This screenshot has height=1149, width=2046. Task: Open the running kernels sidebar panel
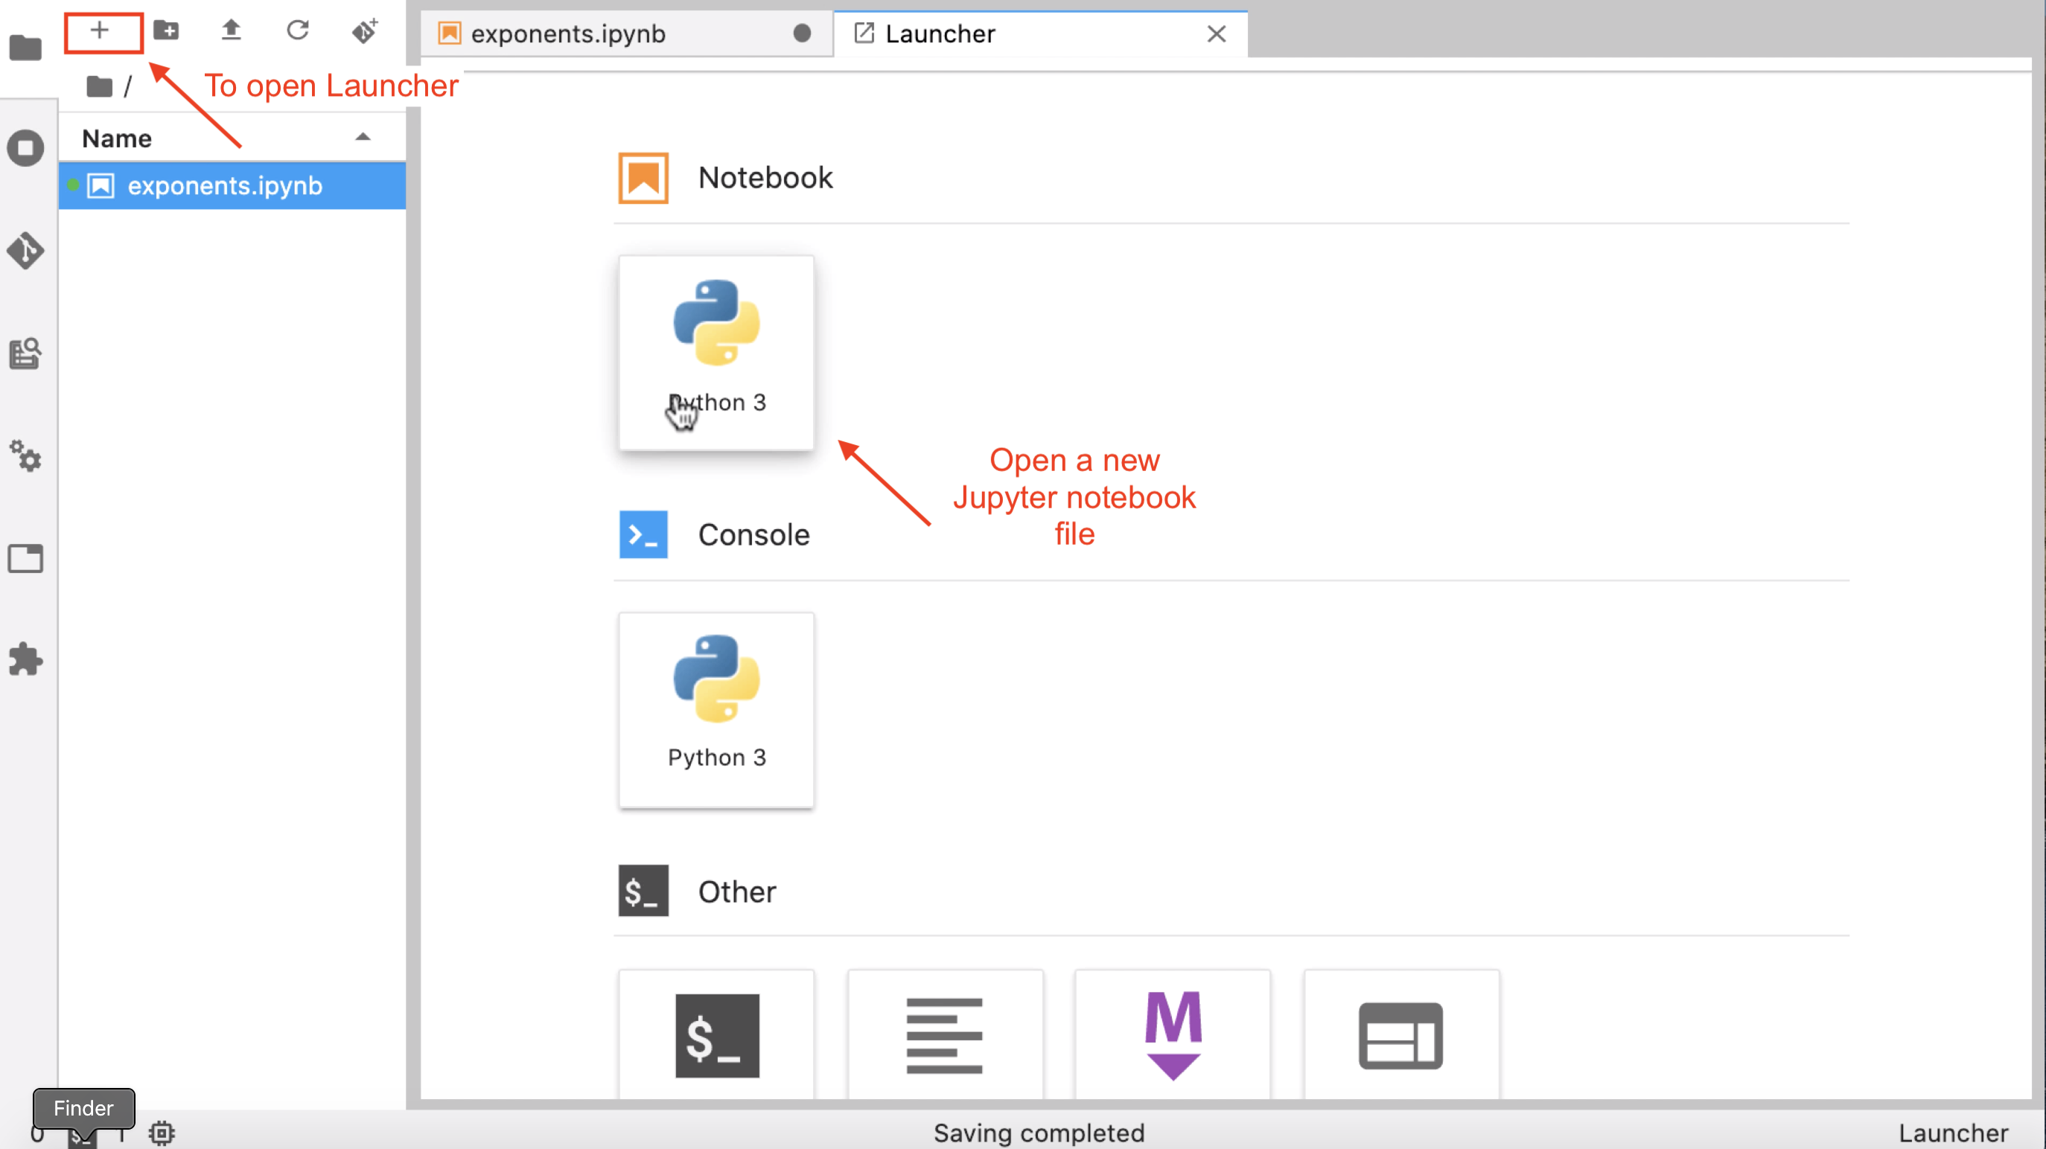pos(25,149)
